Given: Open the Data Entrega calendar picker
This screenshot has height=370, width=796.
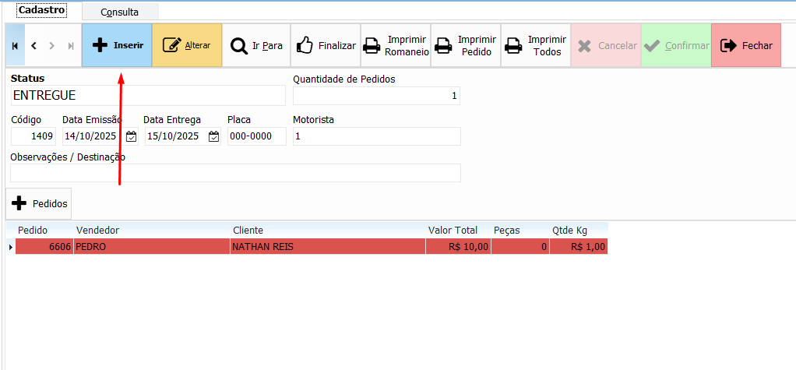Looking at the screenshot, I should coord(213,136).
